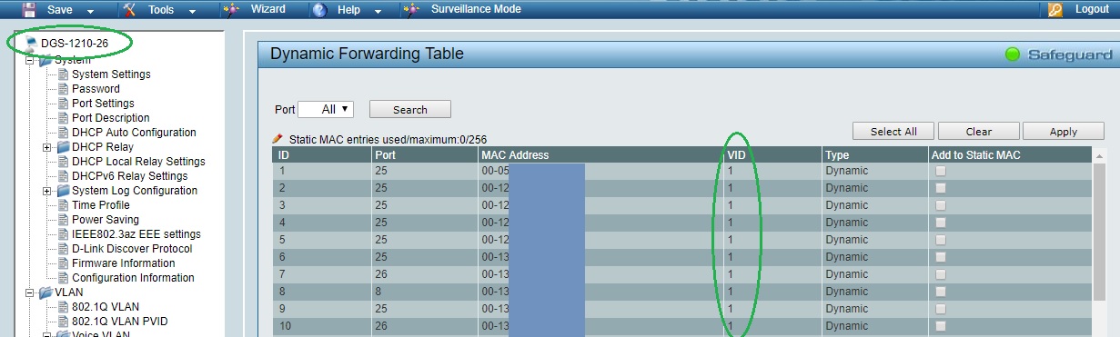Expand the DHCP Relay tree node
This screenshot has width=1120, height=337.
(x=46, y=147)
